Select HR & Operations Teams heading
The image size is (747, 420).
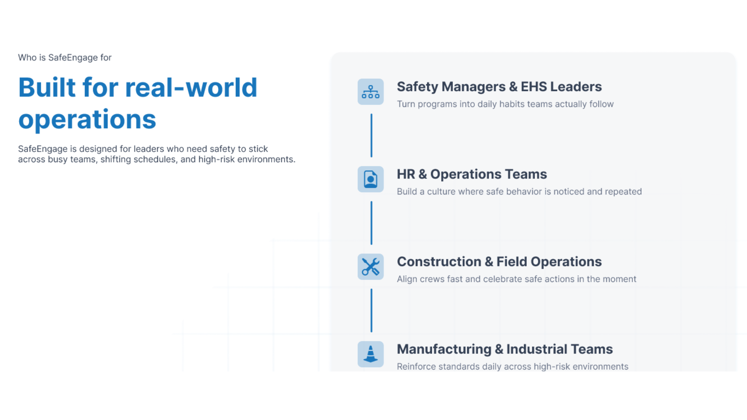pos(472,174)
